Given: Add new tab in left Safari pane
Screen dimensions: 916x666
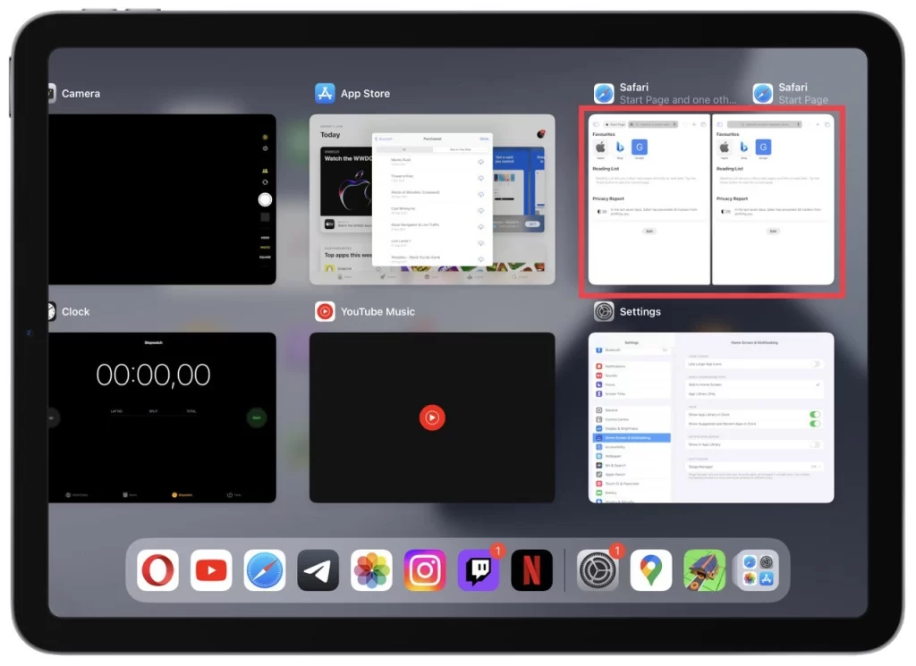Looking at the screenshot, I should pos(694,124).
